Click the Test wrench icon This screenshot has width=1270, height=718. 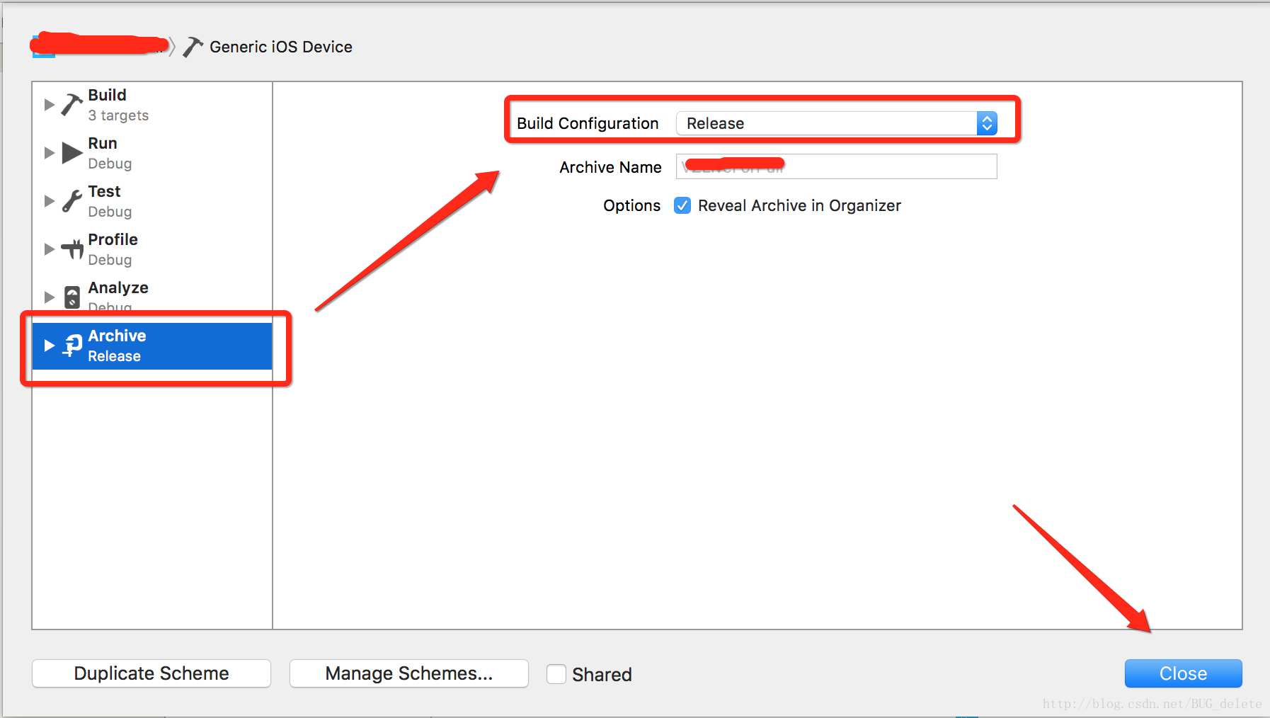point(71,201)
